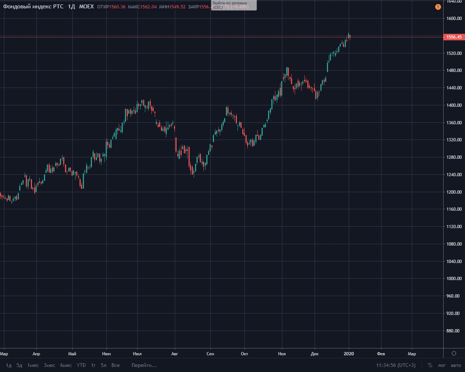Viewport: 465px width, 372px height.
Task: Switch to the 3мес range
Action: pos(49,365)
